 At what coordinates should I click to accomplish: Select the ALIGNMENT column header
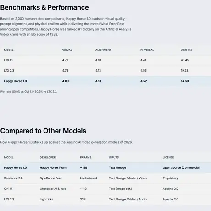click(x=103, y=50)
